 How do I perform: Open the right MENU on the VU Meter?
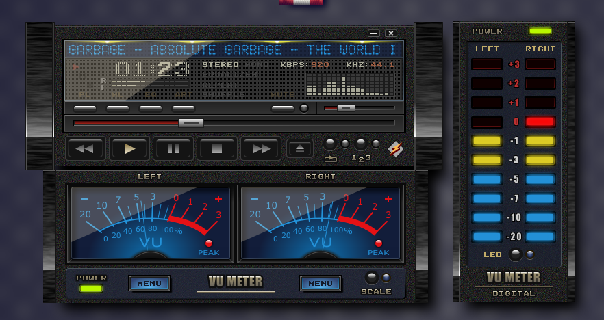pos(320,283)
